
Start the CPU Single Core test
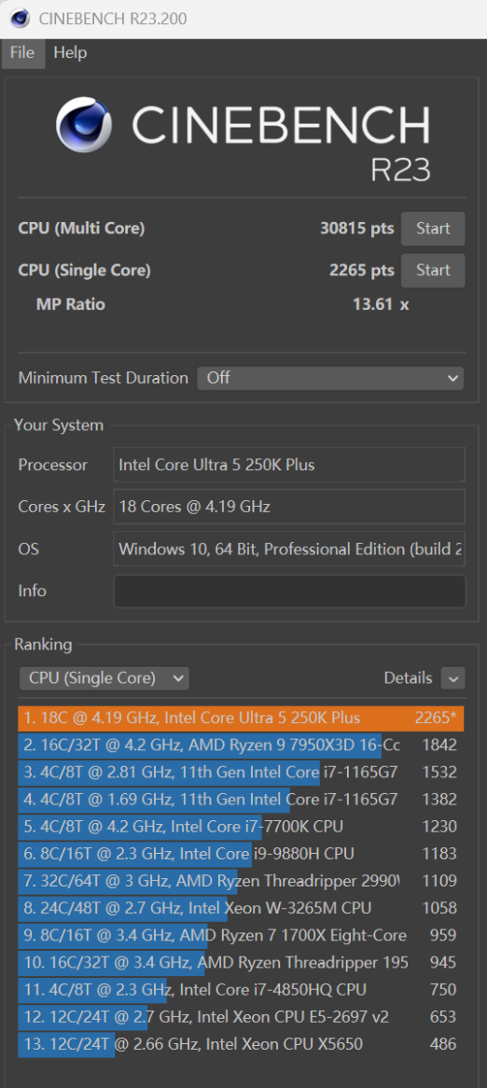click(x=433, y=271)
